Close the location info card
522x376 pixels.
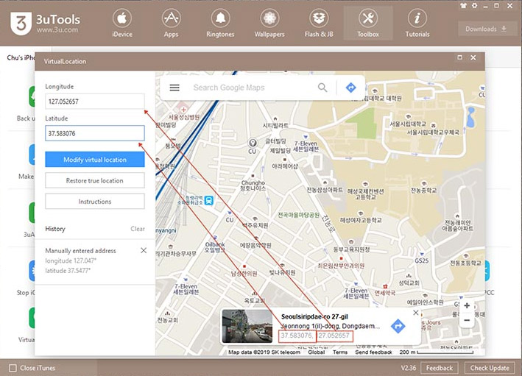pos(416,313)
